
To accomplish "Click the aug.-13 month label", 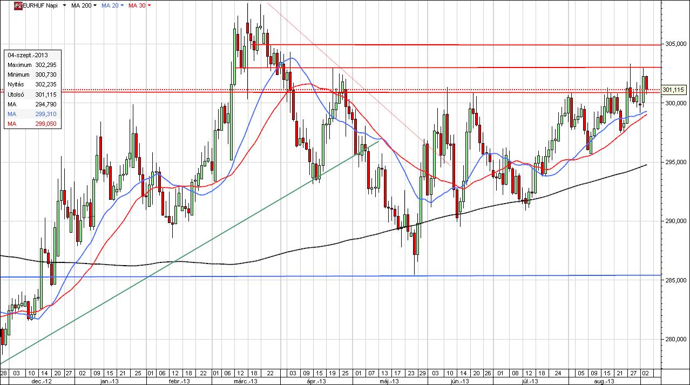I will [605, 381].
